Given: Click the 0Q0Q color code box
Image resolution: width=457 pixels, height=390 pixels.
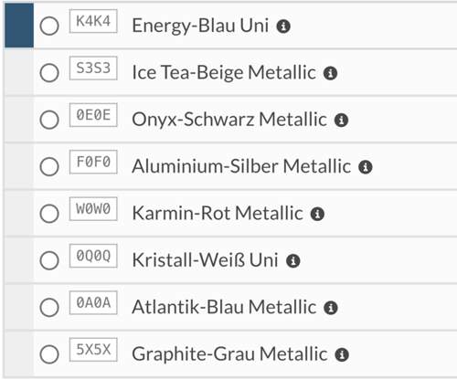Looking at the screenshot, I should 93,256.
